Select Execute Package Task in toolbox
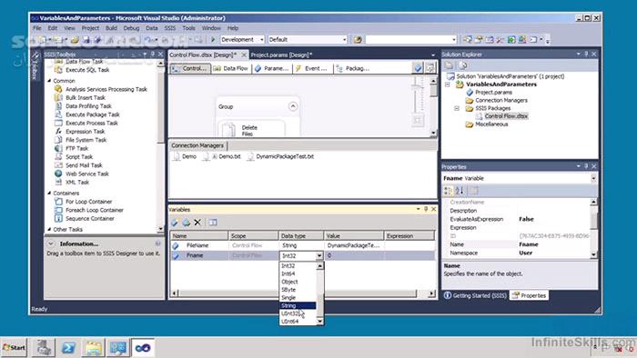 87,114
